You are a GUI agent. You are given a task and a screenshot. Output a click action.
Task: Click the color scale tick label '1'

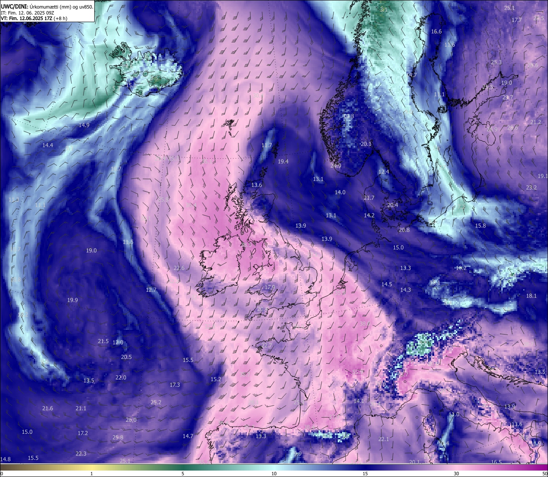click(92, 474)
